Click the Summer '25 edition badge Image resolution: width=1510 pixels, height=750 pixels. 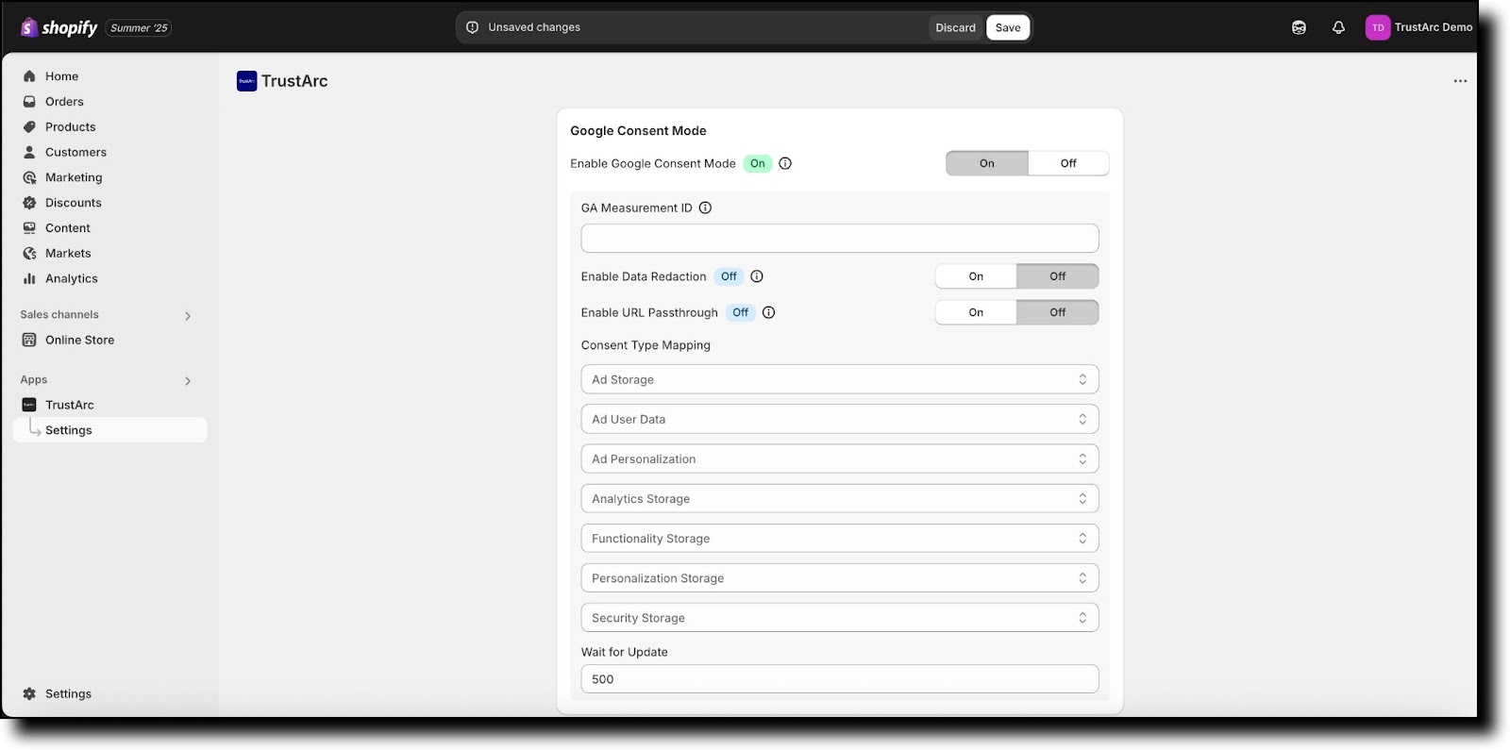coord(139,28)
